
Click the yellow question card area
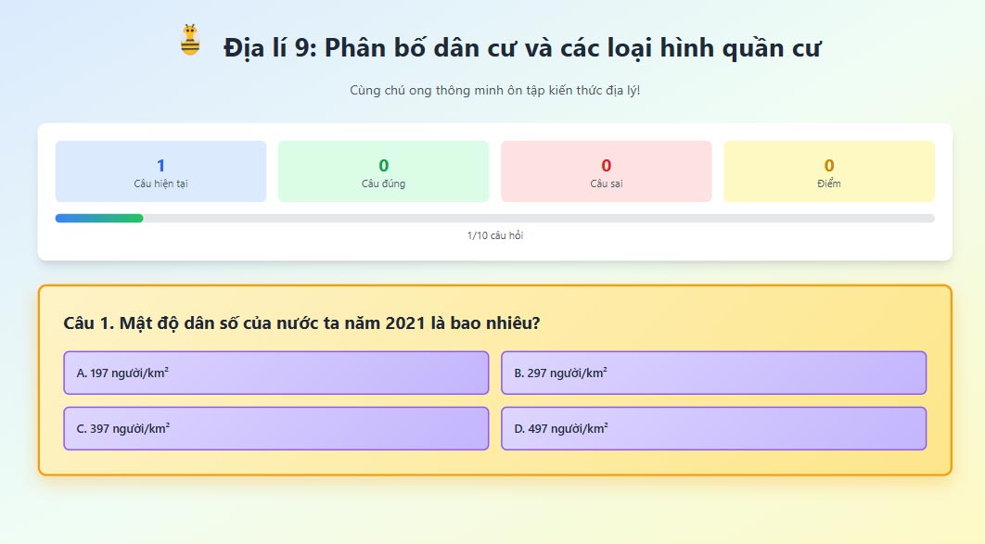point(492,380)
